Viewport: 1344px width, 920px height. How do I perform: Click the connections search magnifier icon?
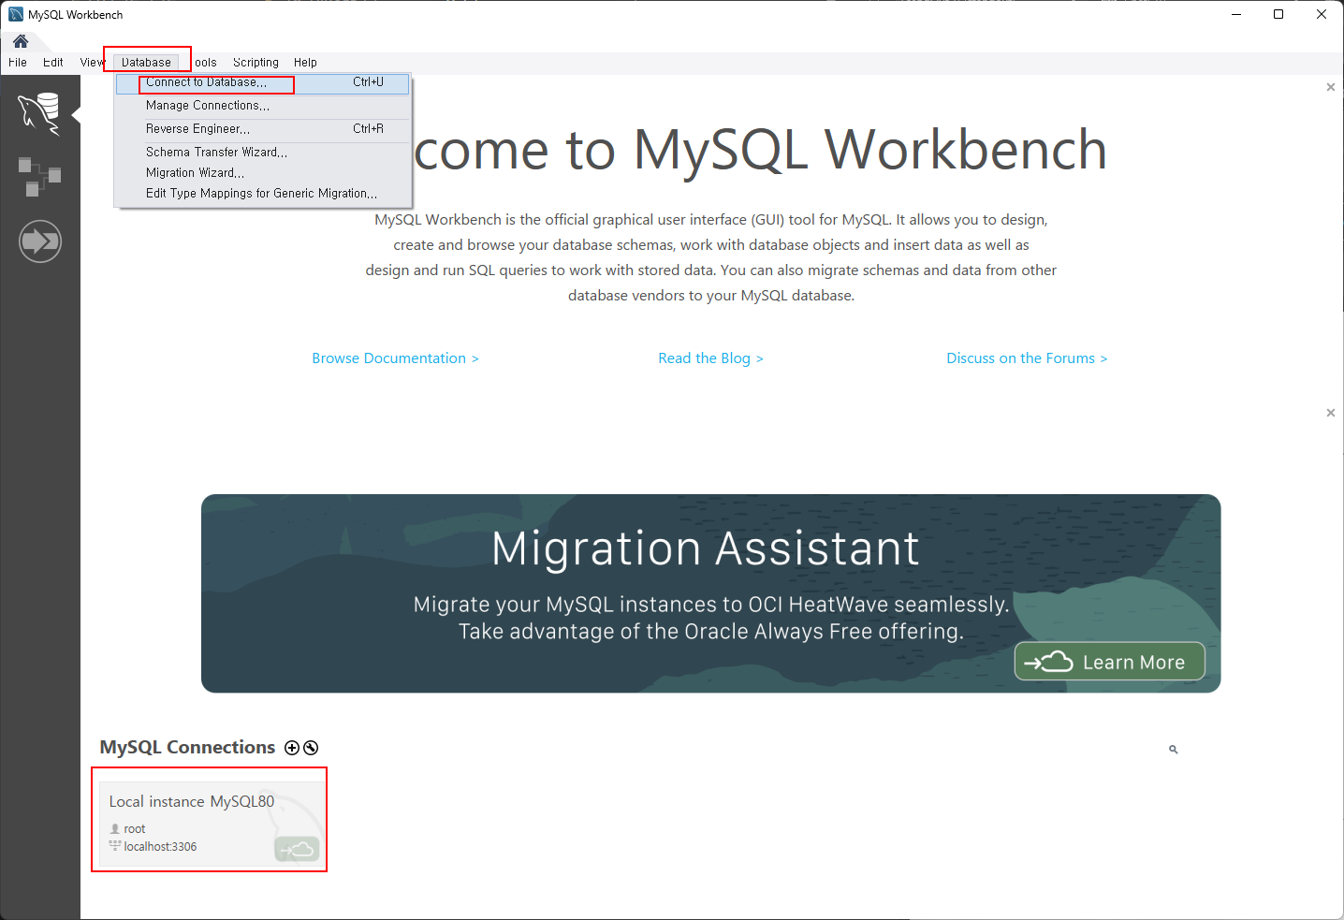(x=1173, y=750)
